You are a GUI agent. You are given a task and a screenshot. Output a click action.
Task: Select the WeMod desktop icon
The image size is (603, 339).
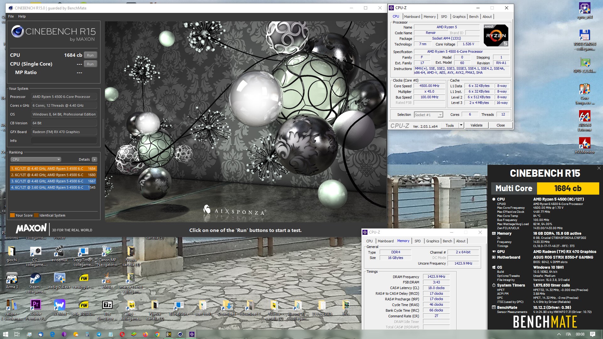[x=59, y=308]
